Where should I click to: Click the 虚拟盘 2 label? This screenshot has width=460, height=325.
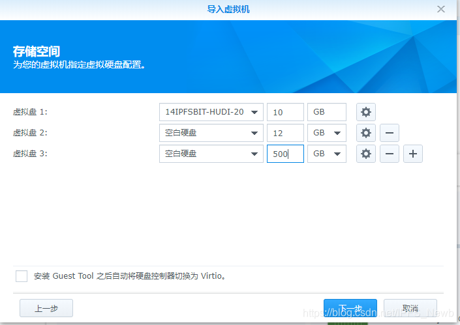(30, 133)
